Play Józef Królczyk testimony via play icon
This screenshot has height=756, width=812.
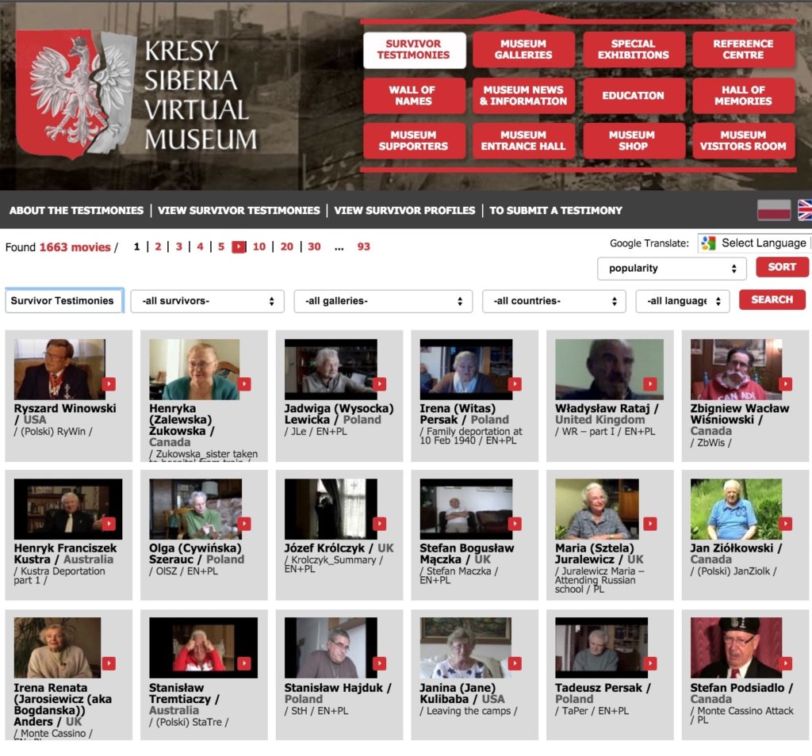pos(380,524)
